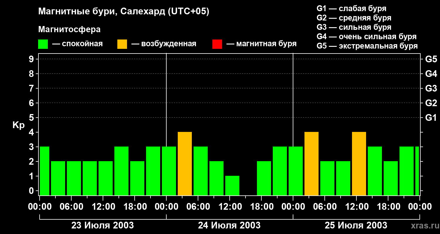Click the 'G1 — слабая буря' legend line

click(351, 8)
